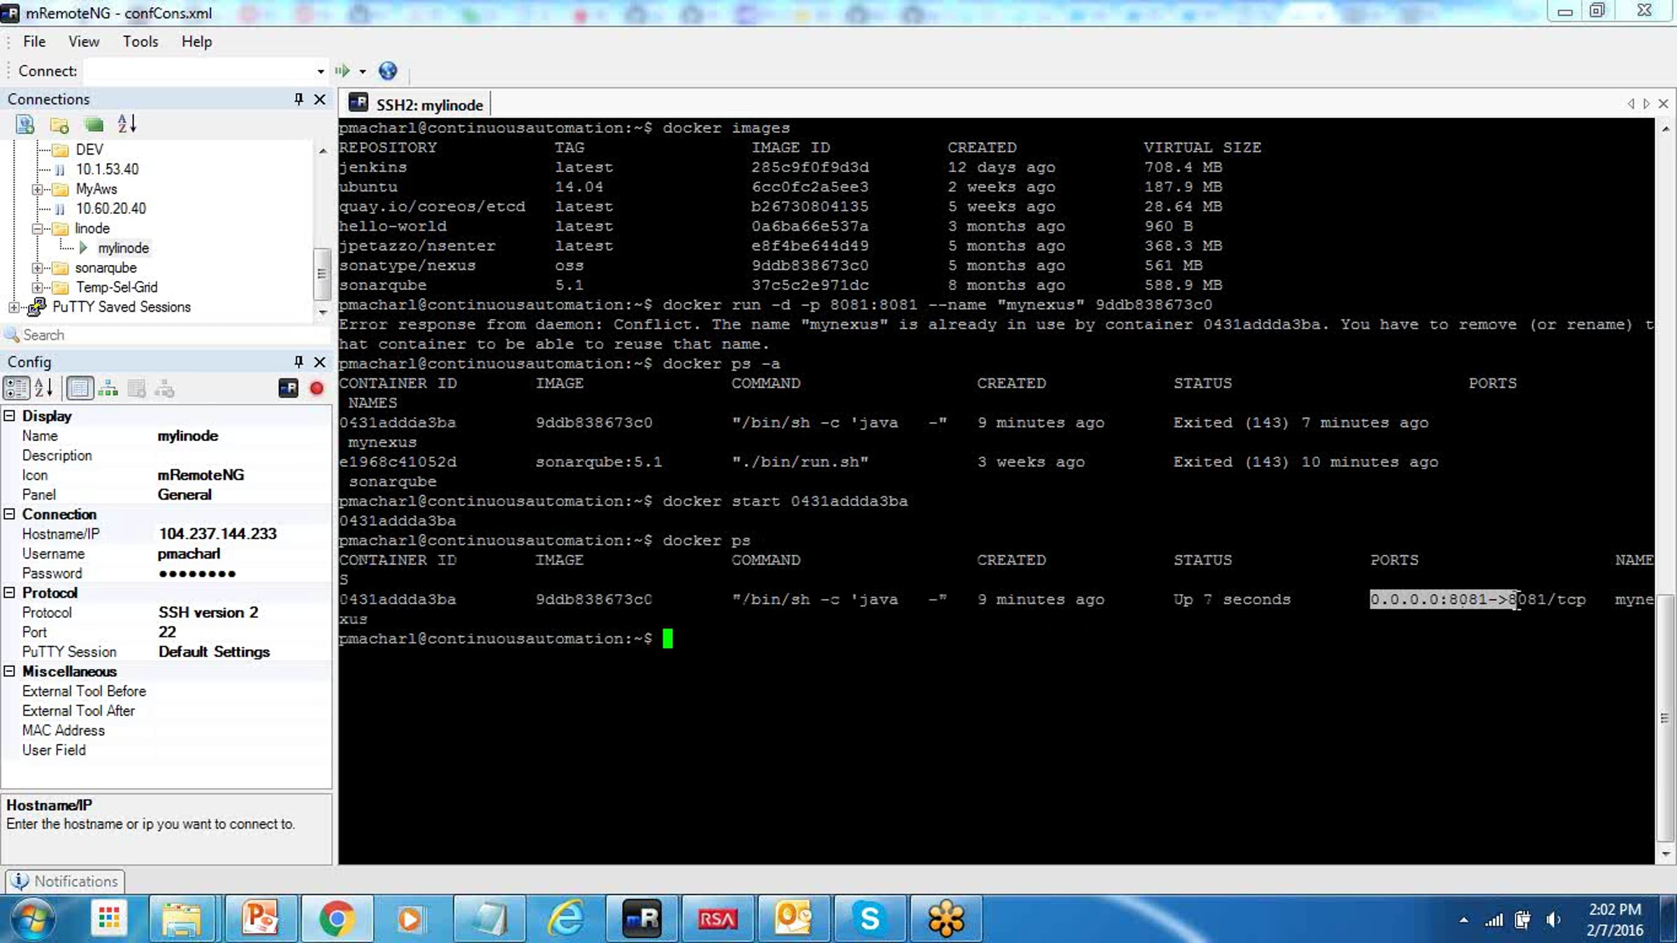Click the Windows Start button
This screenshot has height=943, width=1677.
tap(33, 919)
